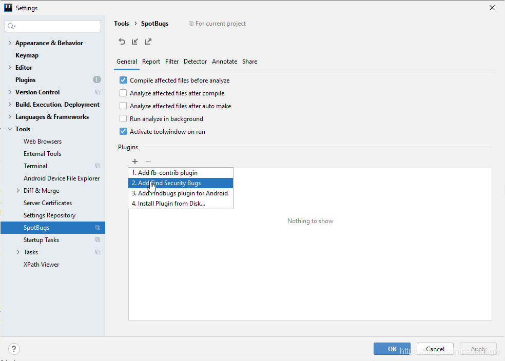Image resolution: width=505 pixels, height=361 pixels.
Task: Enable Run analyze in background
Action: (123, 118)
